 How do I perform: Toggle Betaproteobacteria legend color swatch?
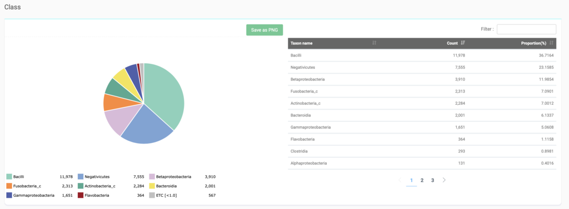click(152, 177)
